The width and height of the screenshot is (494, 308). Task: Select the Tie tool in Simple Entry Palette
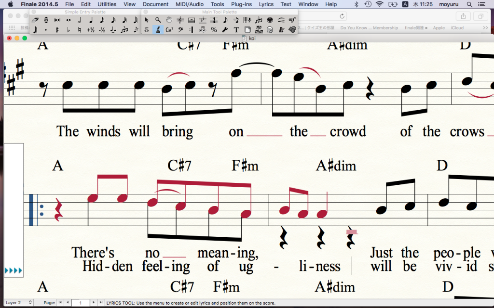pyautogui.click(x=113, y=30)
